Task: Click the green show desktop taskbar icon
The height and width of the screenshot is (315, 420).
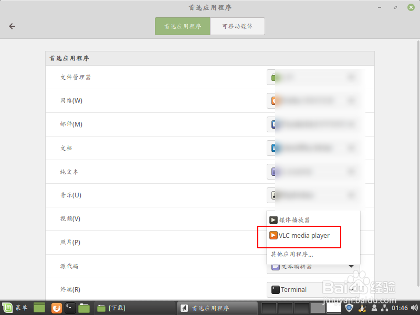Action: click(x=39, y=308)
